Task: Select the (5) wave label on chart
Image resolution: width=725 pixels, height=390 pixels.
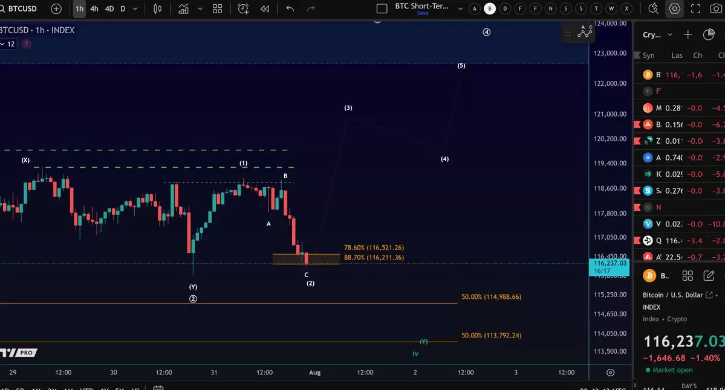Action: [x=461, y=66]
